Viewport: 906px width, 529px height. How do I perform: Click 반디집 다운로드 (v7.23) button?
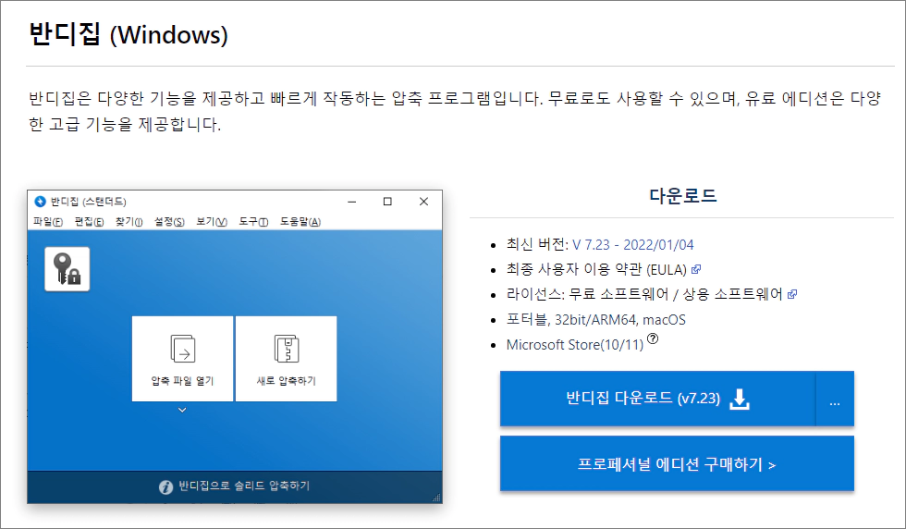[657, 399]
